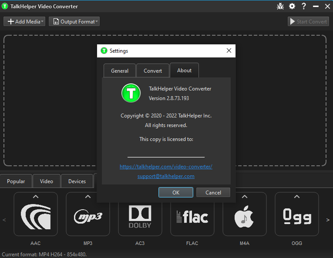
Task: Show next formats with right arrow
Action: point(328,220)
